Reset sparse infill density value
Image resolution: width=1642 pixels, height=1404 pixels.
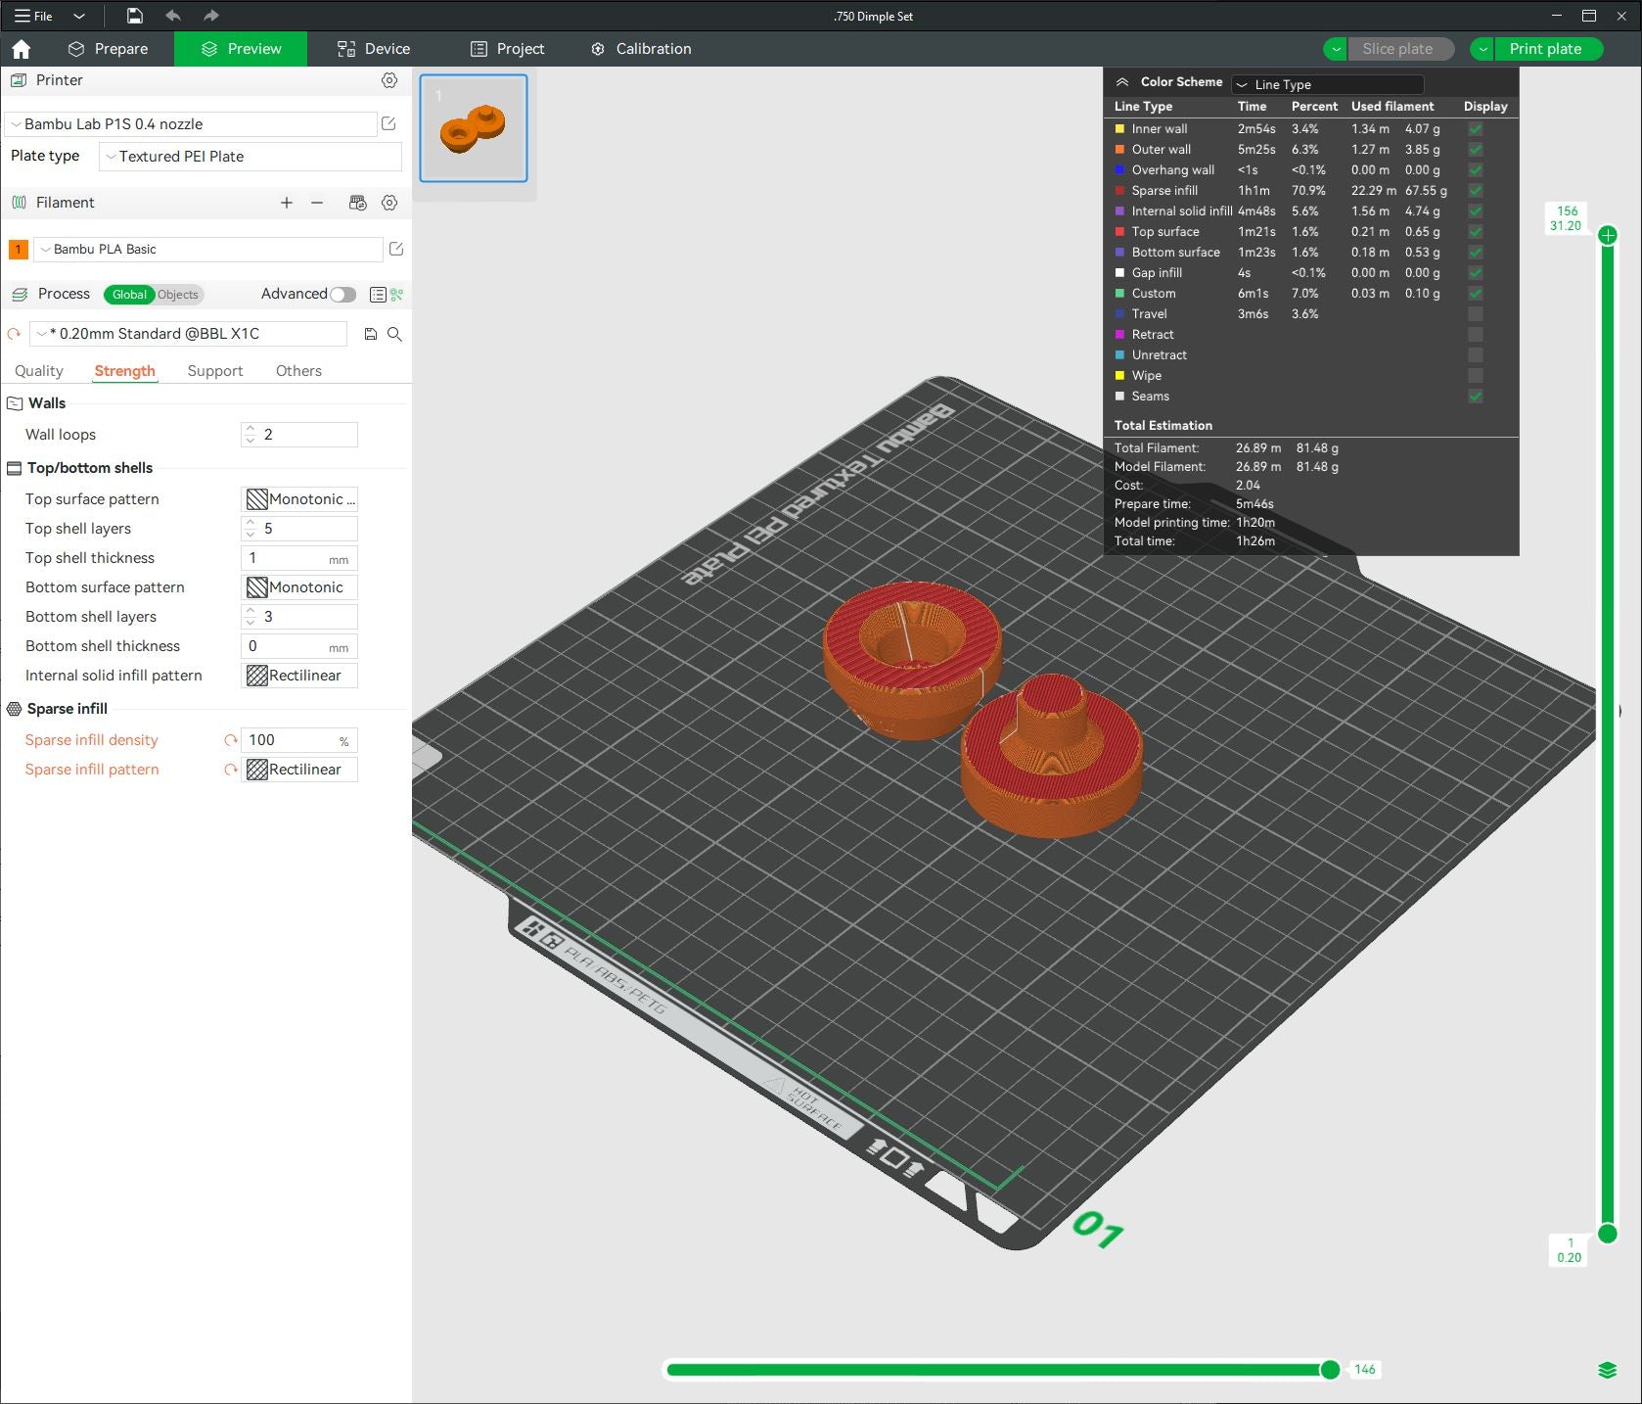click(x=231, y=740)
